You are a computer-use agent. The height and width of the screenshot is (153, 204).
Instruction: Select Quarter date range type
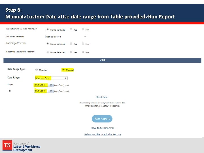37,70
